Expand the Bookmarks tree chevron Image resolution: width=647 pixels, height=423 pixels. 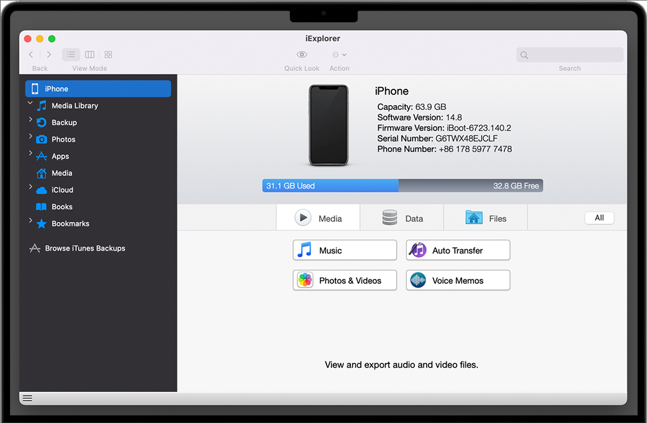[30, 221]
